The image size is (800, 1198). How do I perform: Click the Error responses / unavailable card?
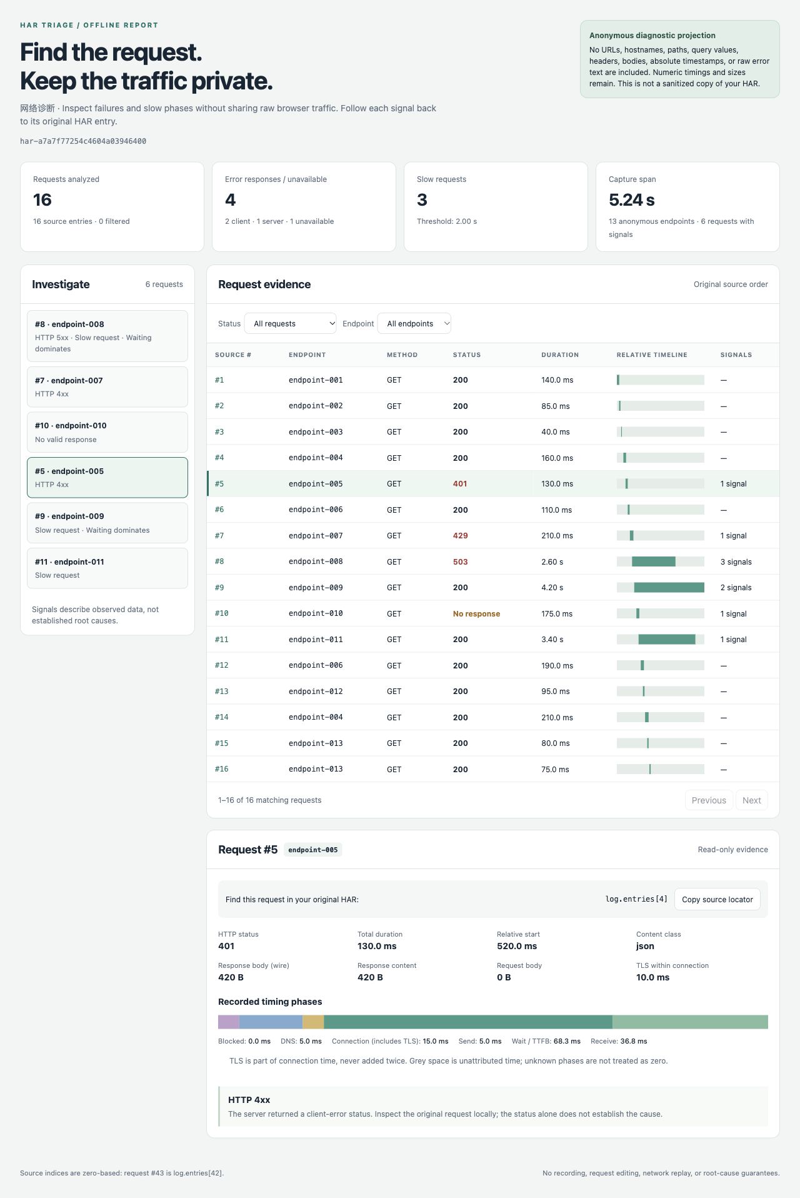(x=304, y=207)
